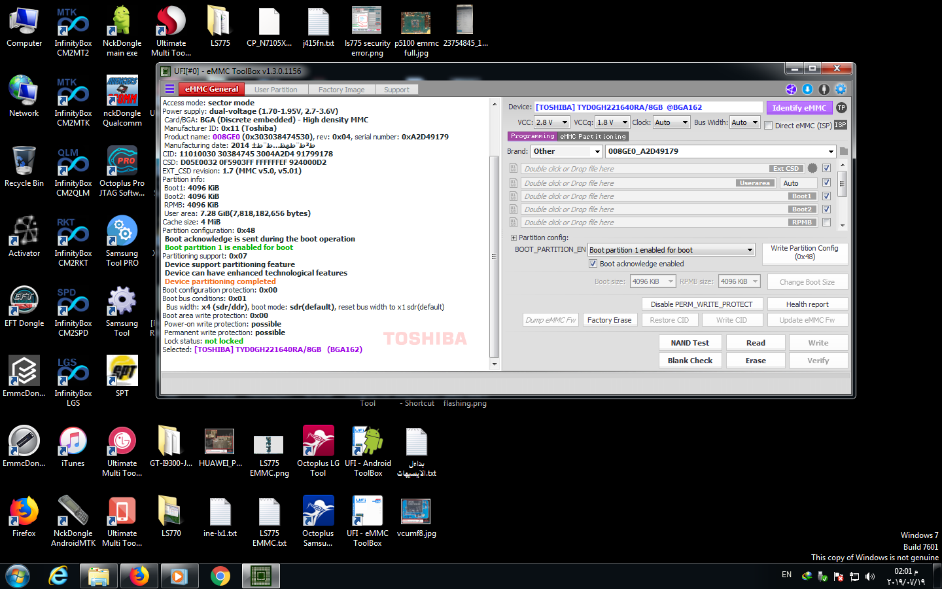
Task: Open the UFI - eMMC ToolBox desktop shortcut
Action: click(x=368, y=521)
